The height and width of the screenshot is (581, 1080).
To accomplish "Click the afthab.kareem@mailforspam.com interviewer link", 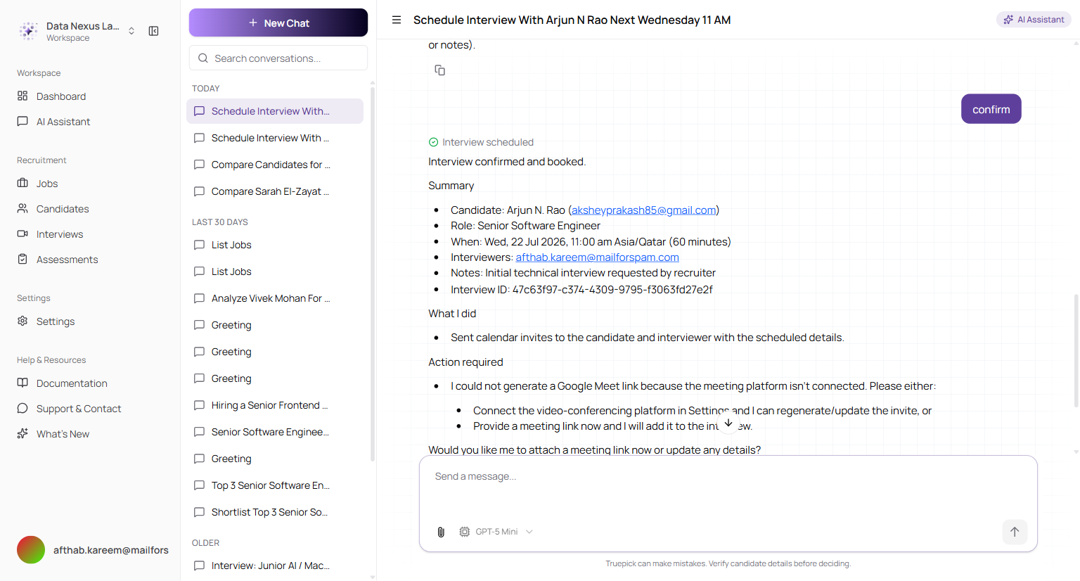I will [x=598, y=257].
